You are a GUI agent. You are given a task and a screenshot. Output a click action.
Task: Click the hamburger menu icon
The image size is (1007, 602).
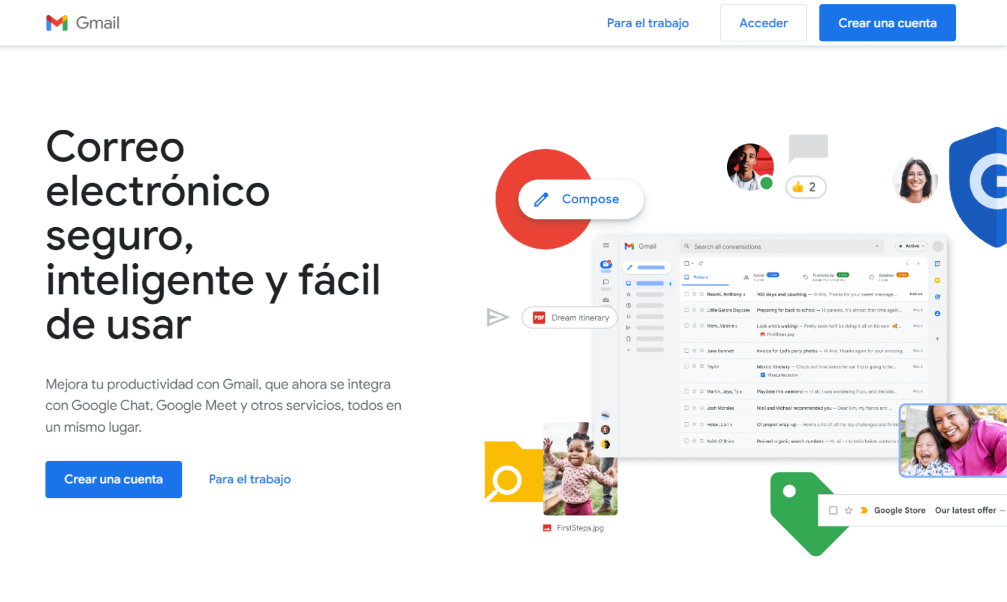click(606, 245)
